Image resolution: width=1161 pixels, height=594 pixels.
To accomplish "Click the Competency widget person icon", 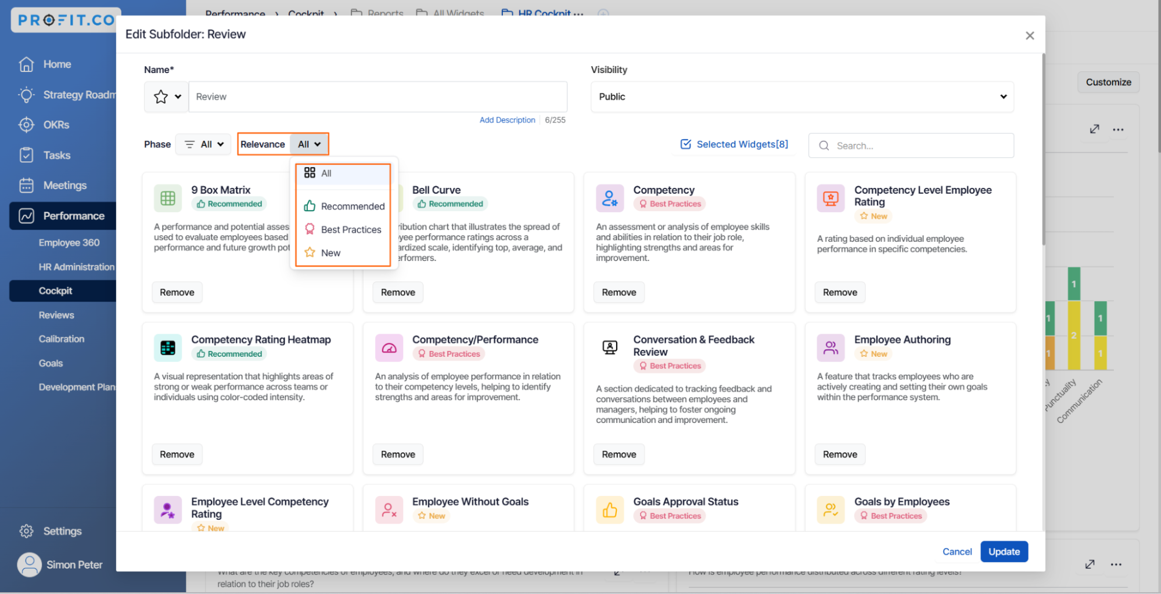I will (610, 198).
